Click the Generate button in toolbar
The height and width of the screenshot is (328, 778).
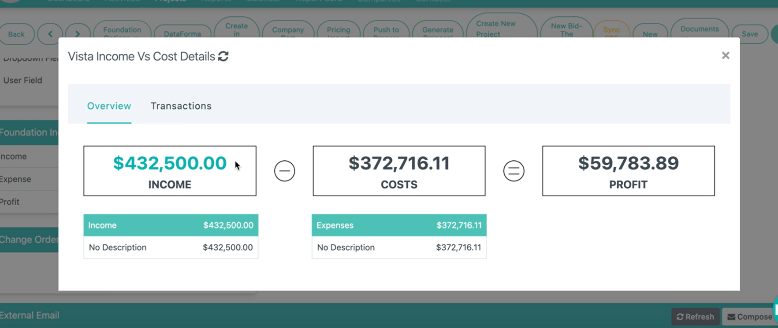[438, 30]
